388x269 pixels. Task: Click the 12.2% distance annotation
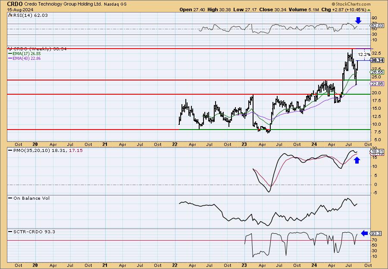point(364,54)
